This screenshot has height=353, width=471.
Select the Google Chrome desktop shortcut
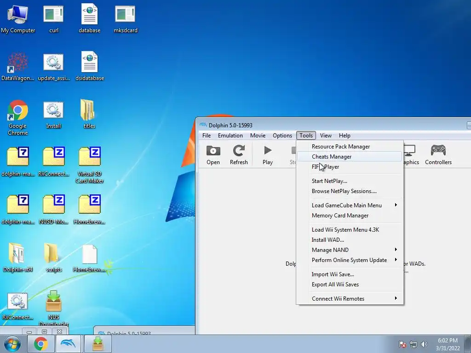coord(18,118)
